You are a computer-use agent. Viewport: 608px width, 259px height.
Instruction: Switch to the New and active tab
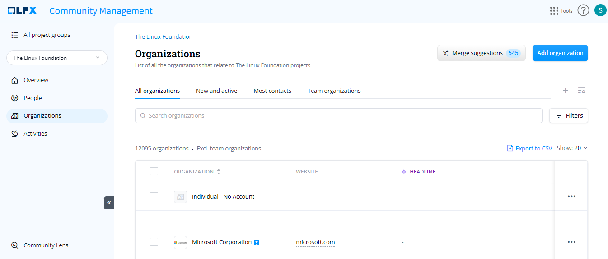coord(216,91)
